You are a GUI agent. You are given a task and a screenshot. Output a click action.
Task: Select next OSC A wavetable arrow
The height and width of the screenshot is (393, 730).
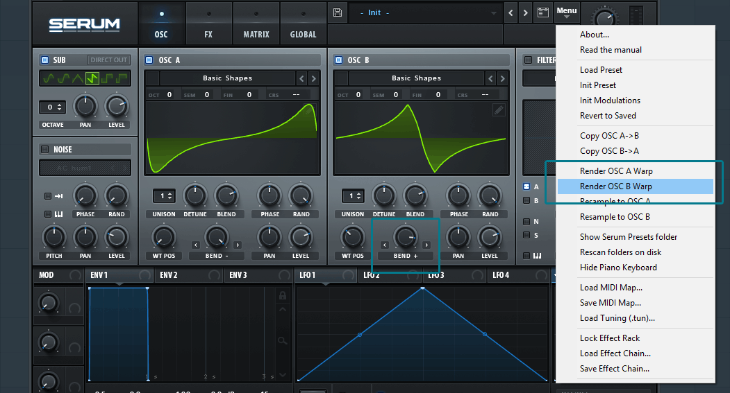[314, 78]
